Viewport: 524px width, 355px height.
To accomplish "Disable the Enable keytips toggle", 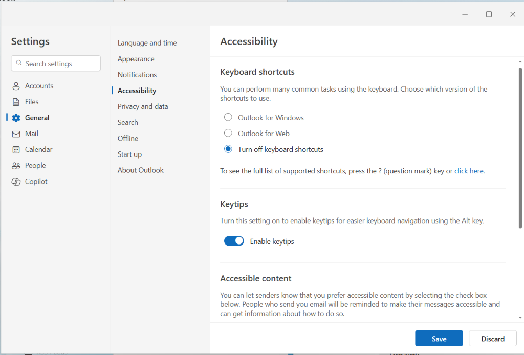I will 234,241.
